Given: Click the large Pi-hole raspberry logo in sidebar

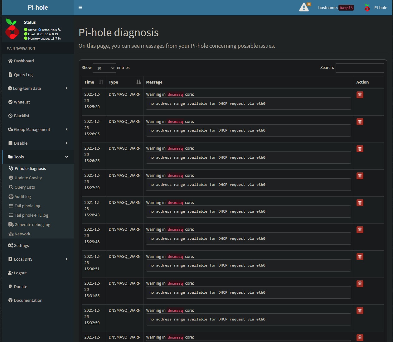Looking at the screenshot, I should pos(12,29).
